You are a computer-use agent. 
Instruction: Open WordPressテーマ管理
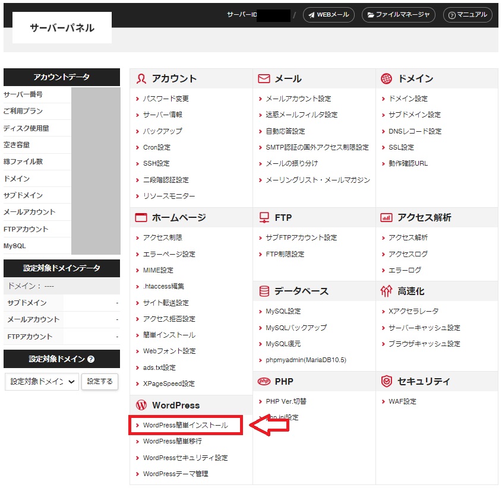[175, 474]
